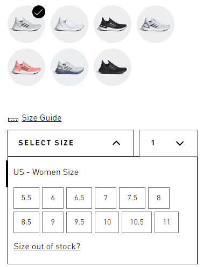This screenshot has height=267, width=203.
Task: Choose women's size 7
Action: pyautogui.click(x=106, y=198)
